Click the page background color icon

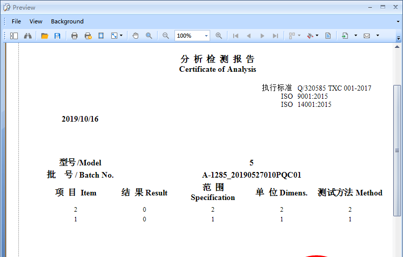[x=310, y=36]
